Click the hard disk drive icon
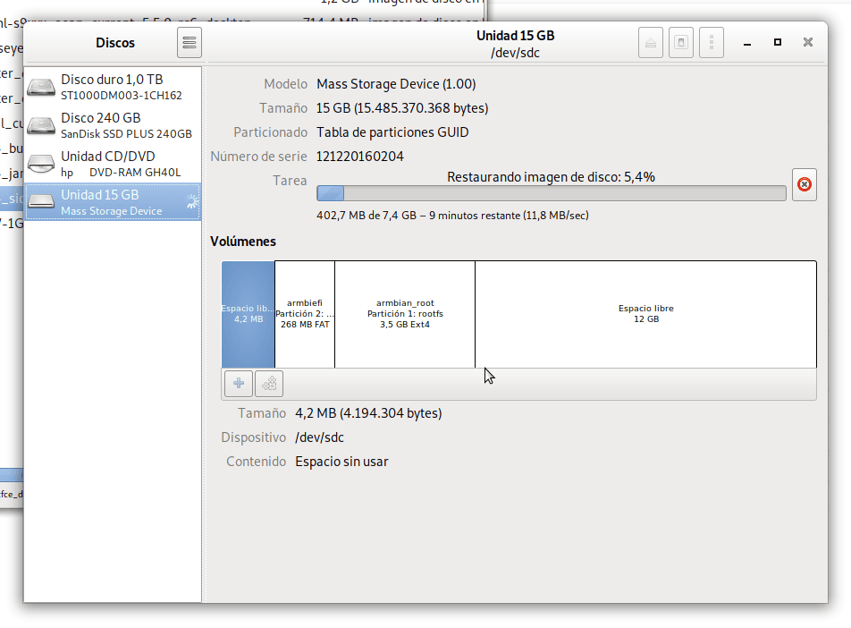The image size is (851, 628). [41, 88]
